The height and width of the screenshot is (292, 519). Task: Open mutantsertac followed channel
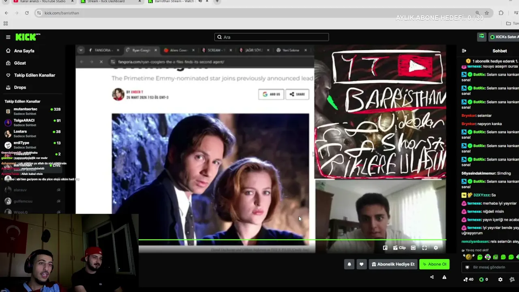click(x=33, y=111)
